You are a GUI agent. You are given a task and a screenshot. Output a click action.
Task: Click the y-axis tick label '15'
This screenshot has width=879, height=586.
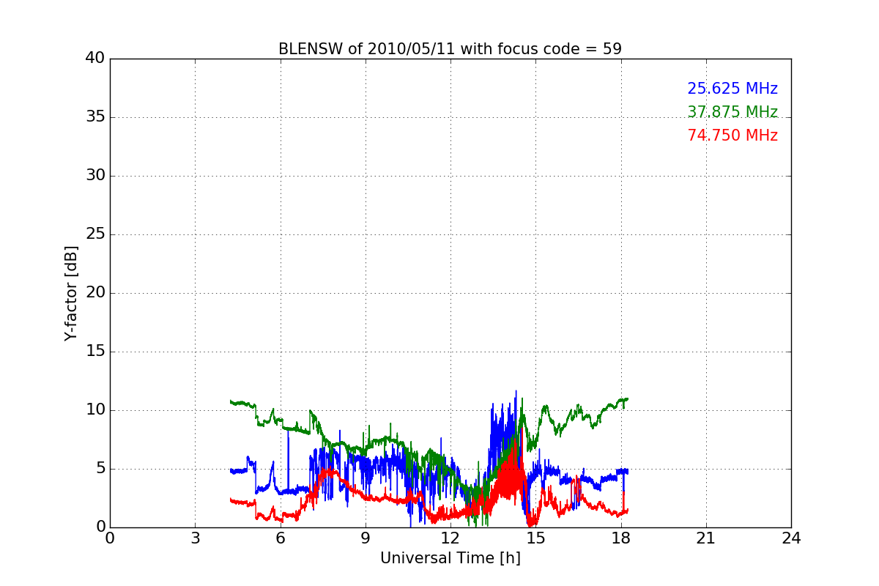pos(95,352)
